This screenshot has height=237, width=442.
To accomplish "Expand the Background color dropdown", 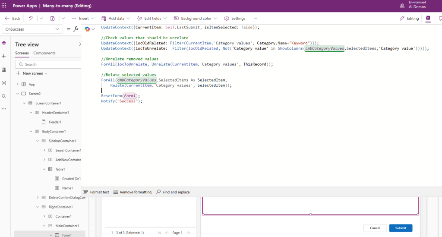I will coord(196,19).
